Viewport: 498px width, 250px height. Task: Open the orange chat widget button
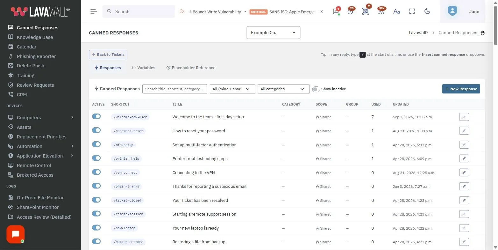tap(16, 234)
